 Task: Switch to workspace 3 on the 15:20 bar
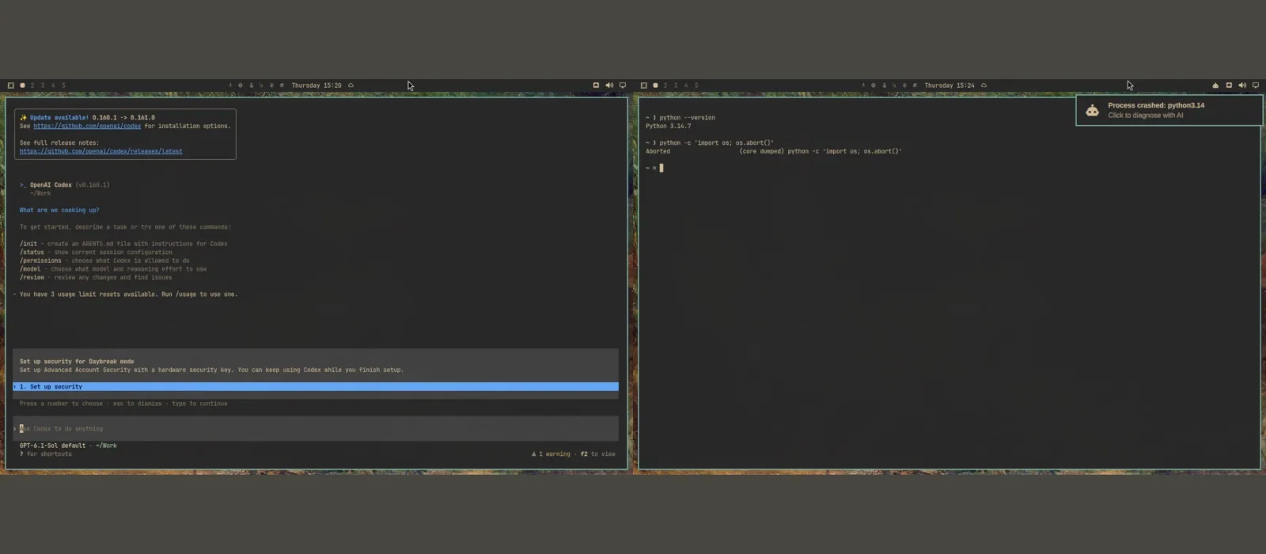point(43,85)
